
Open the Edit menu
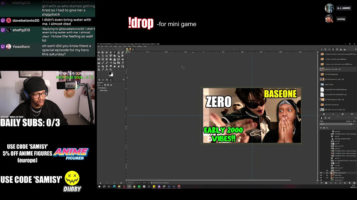pyautogui.click(x=102, y=46)
